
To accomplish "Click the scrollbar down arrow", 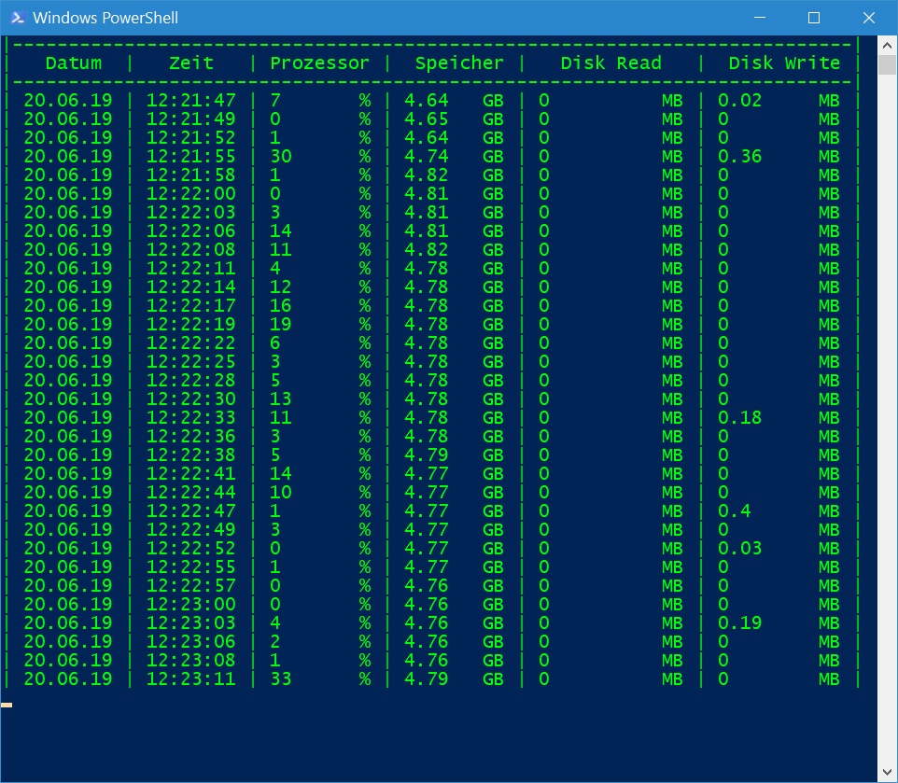I will [887, 772].
